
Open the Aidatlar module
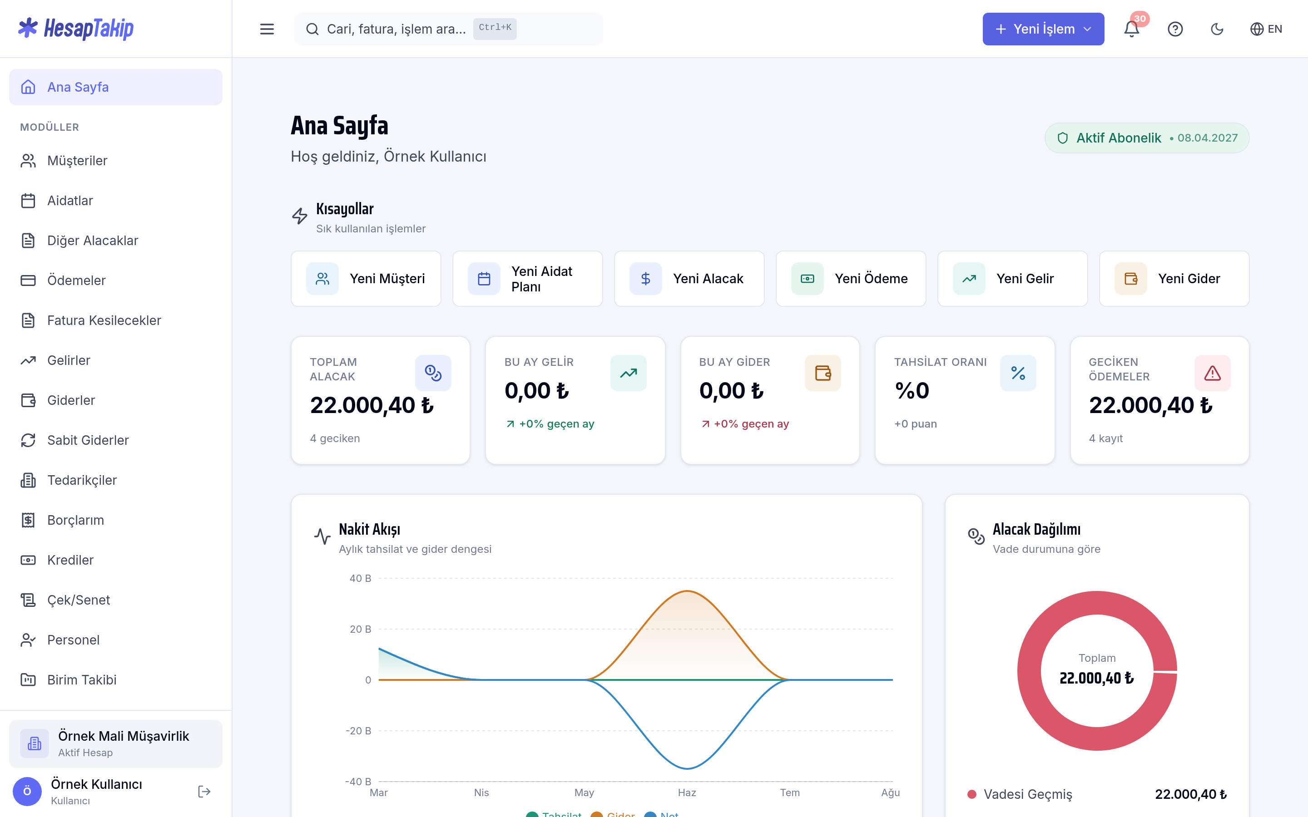(116, 201)
